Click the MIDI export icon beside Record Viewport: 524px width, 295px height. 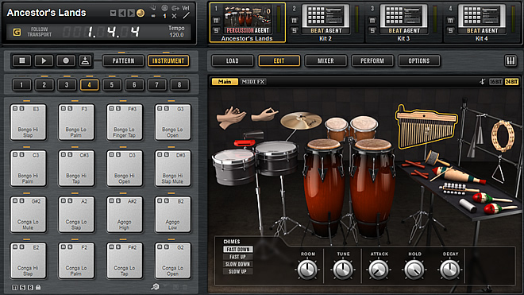point(85,60)
